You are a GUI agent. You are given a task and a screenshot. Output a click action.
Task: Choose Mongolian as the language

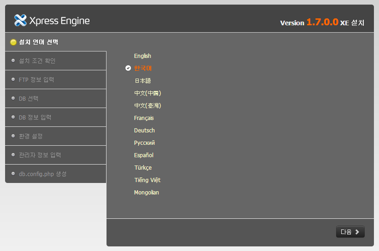(x=146, y=193)
